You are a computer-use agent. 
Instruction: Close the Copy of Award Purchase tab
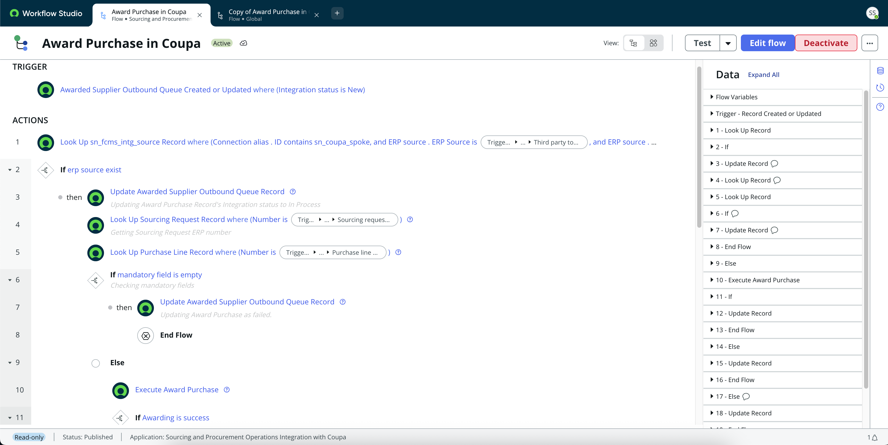click(x=316, y=15)
